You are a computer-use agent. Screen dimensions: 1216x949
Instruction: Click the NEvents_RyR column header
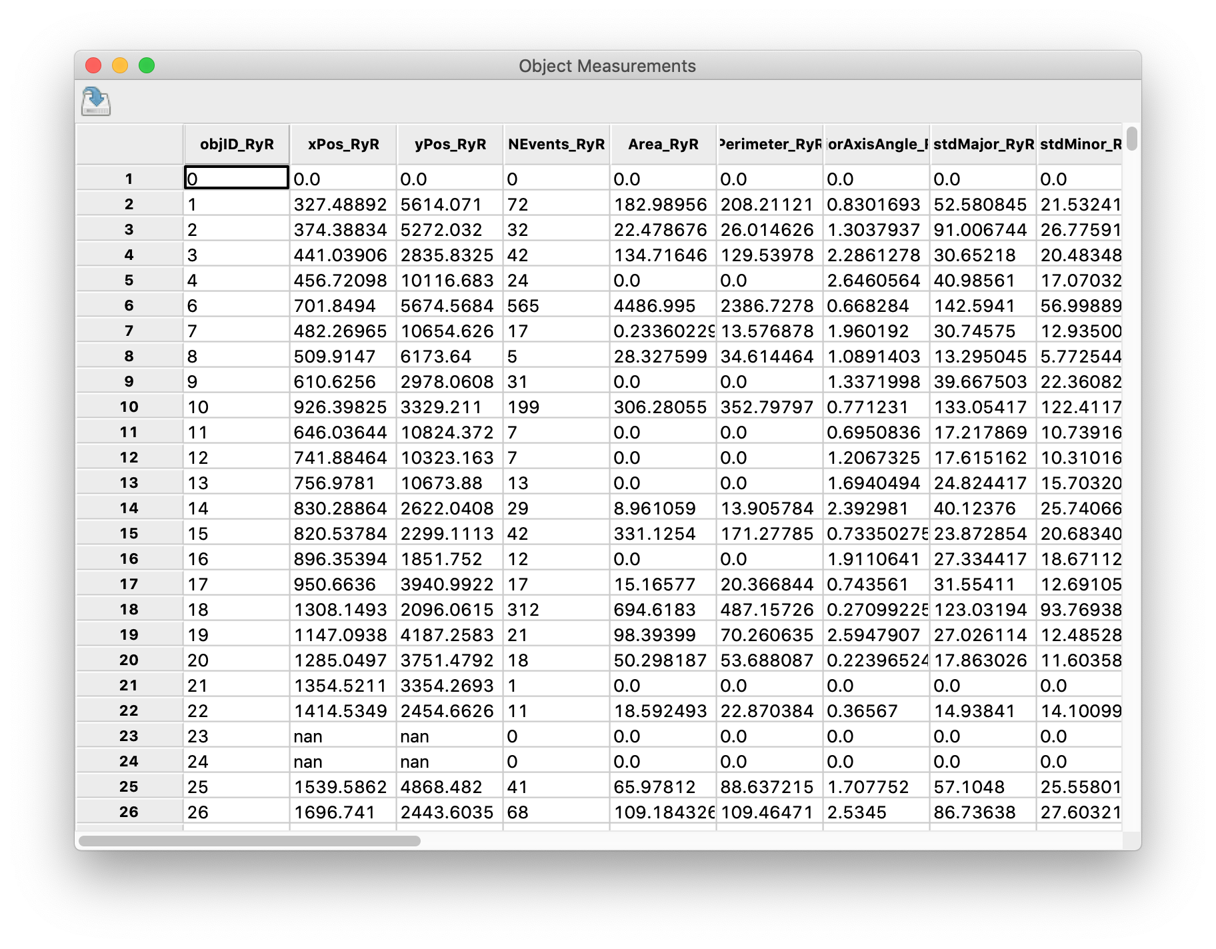click(557, 144)
